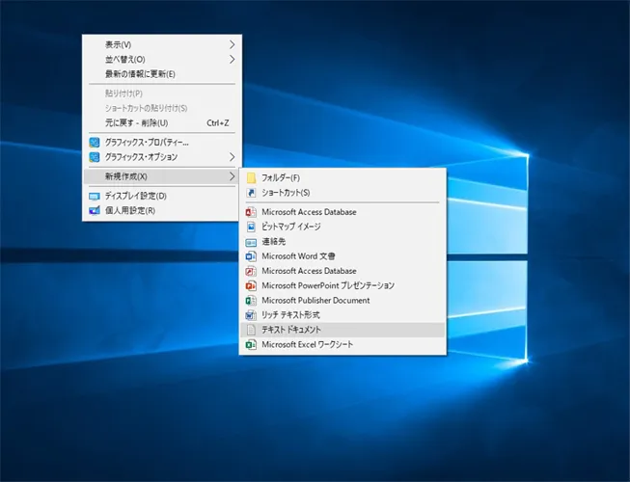This screenshot has width=630, height=482.
Task: Open ディスプレイ設定(D) via its monitor icon
Action: click(95, 197)
